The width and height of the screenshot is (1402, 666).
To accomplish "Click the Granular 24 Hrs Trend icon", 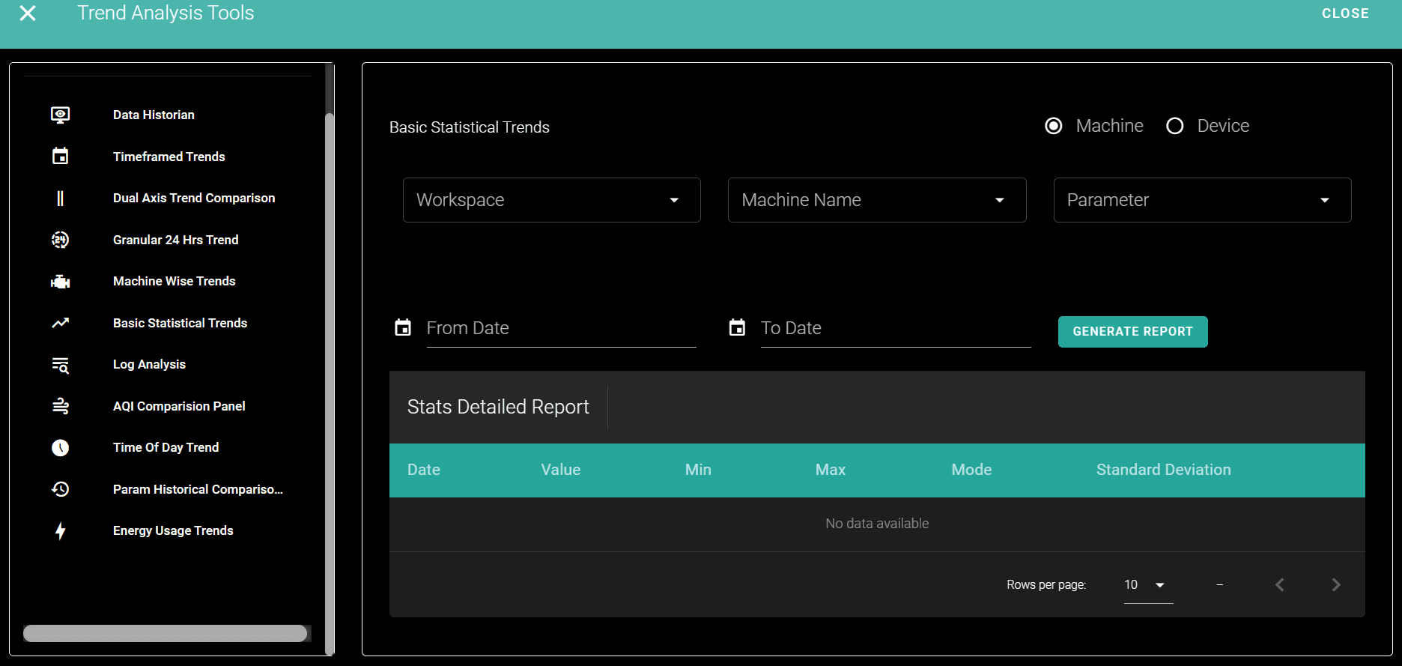I will point(60,240).
